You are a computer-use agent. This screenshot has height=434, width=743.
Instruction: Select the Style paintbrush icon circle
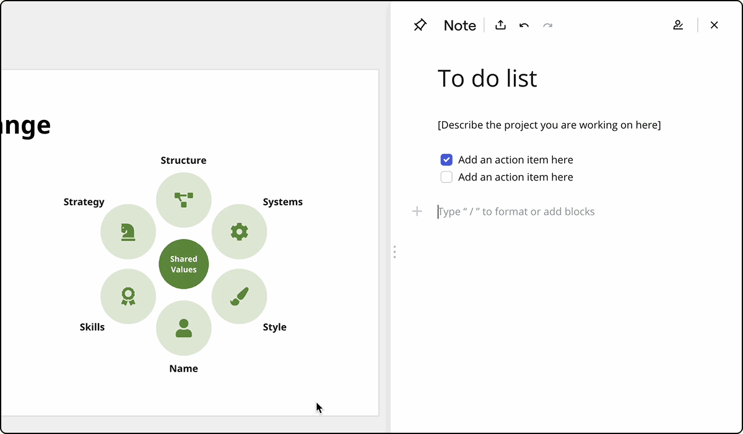(x=239, y=296)
